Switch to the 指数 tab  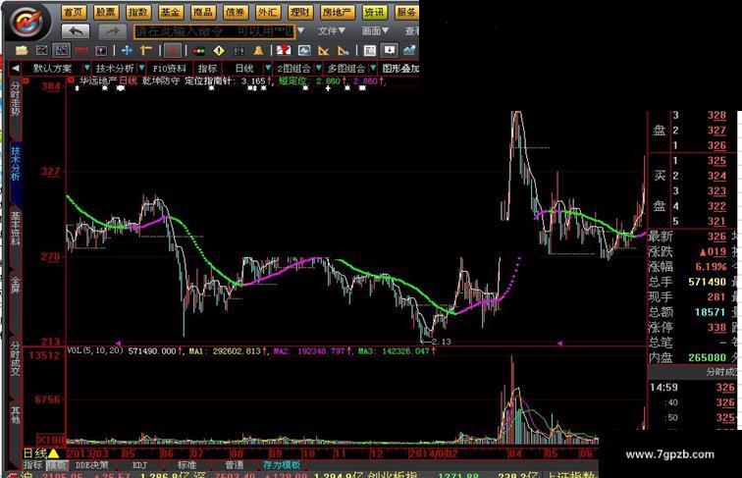[137, 12]
